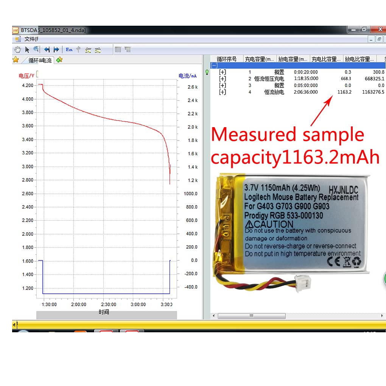Select the hand pan tool
Screen dimensions: 386x386
tap(17, 49)
